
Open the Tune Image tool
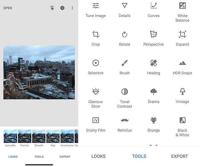coord(96,10)
